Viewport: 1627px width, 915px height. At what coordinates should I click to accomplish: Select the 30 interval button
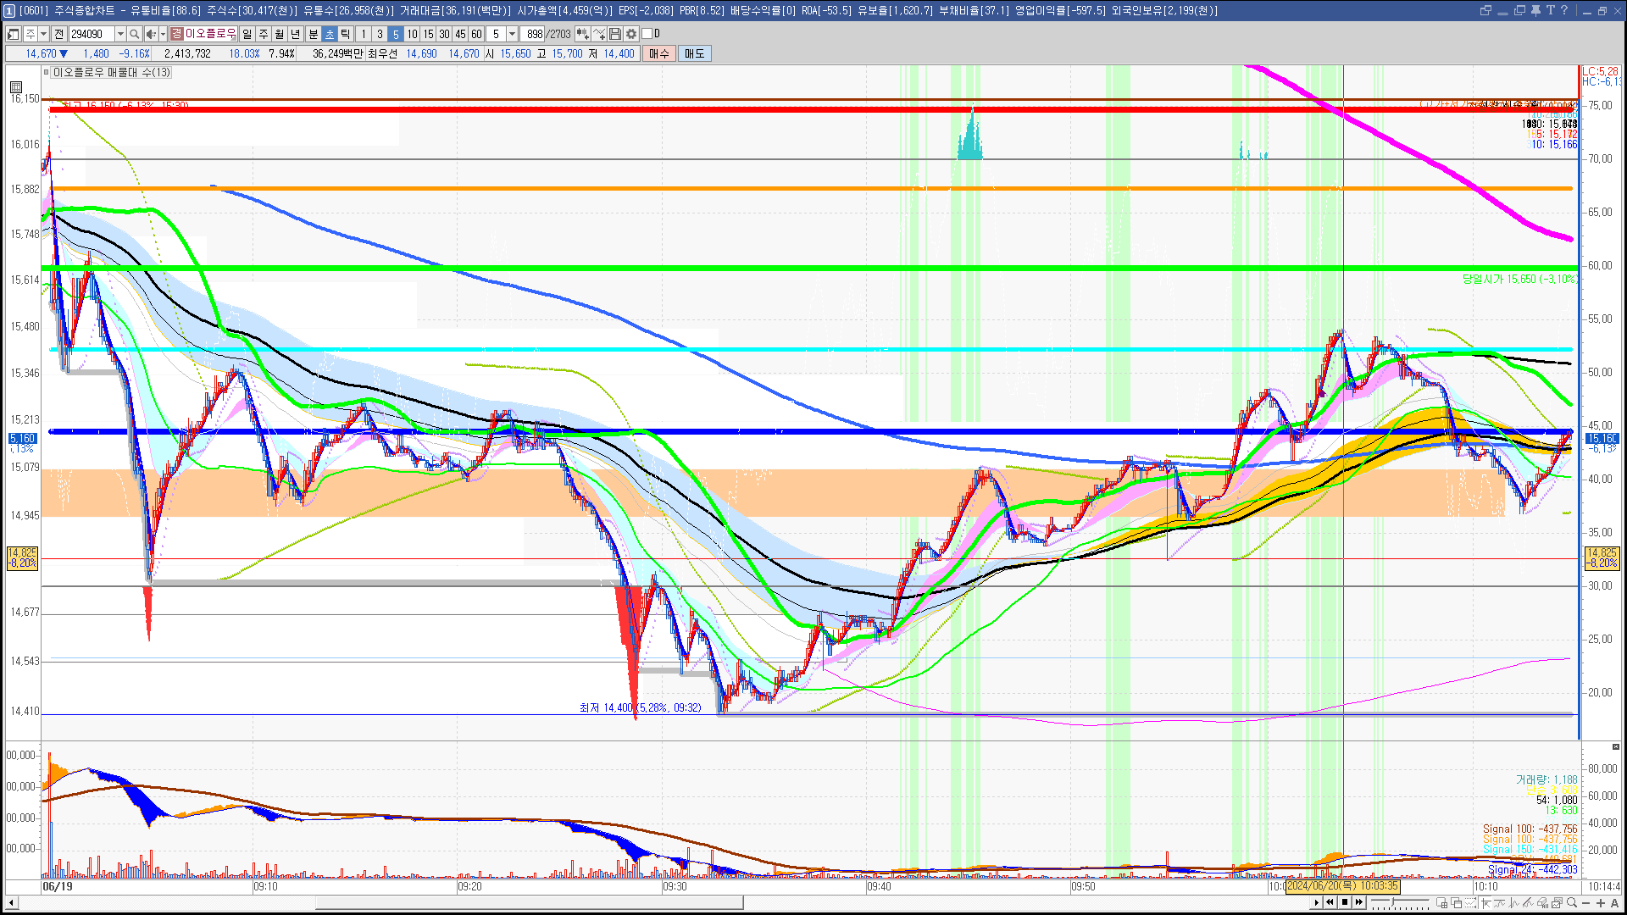point(444,34)
